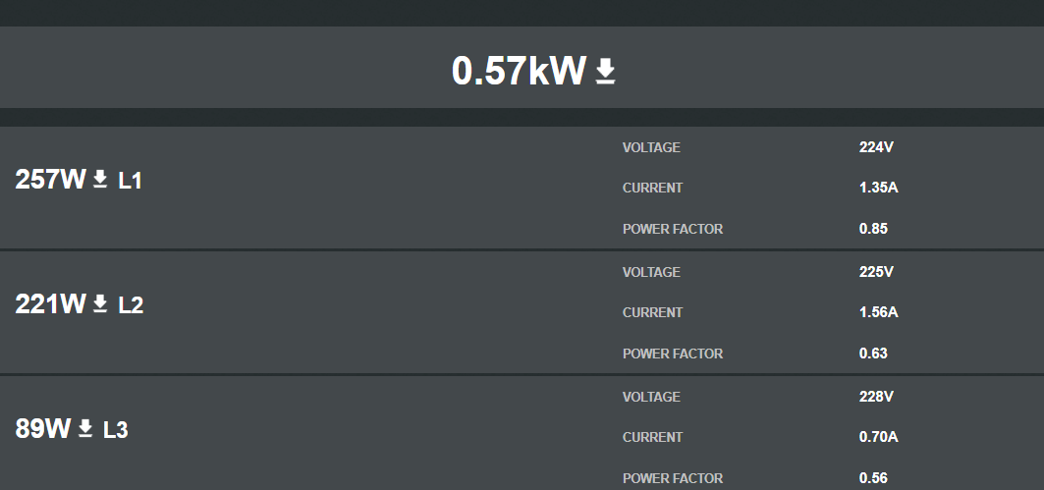Click the L1 phase label
Image resolution: width=1044 pixels, height=490 pixels.
(131, 181)
